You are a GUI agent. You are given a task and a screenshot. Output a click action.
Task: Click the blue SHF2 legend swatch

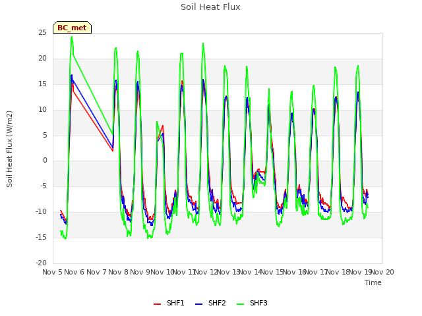[x=198, y=304]
